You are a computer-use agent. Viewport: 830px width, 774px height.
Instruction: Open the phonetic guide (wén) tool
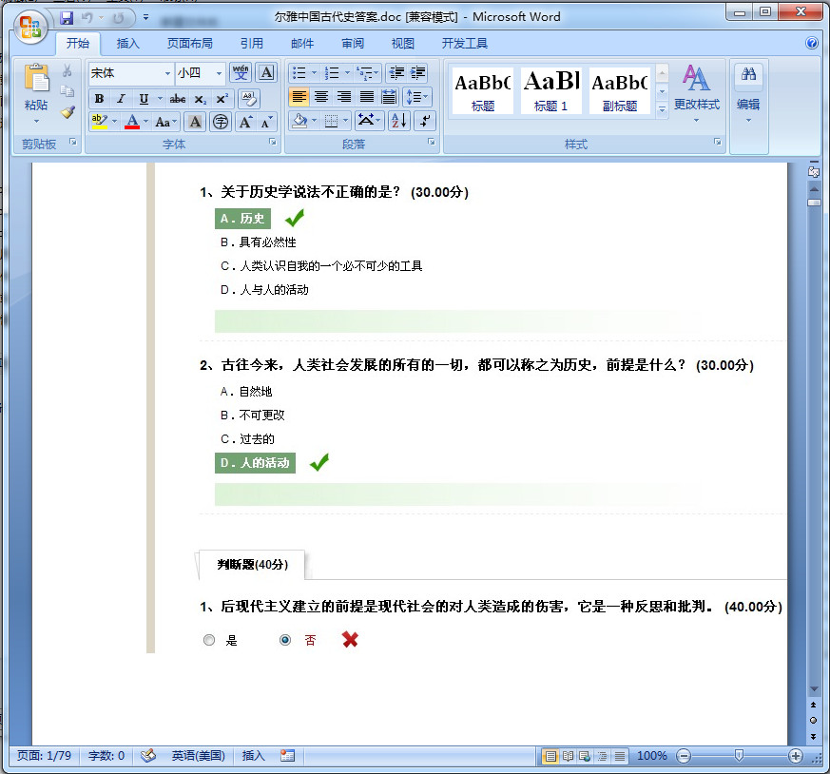click(241, 72)
